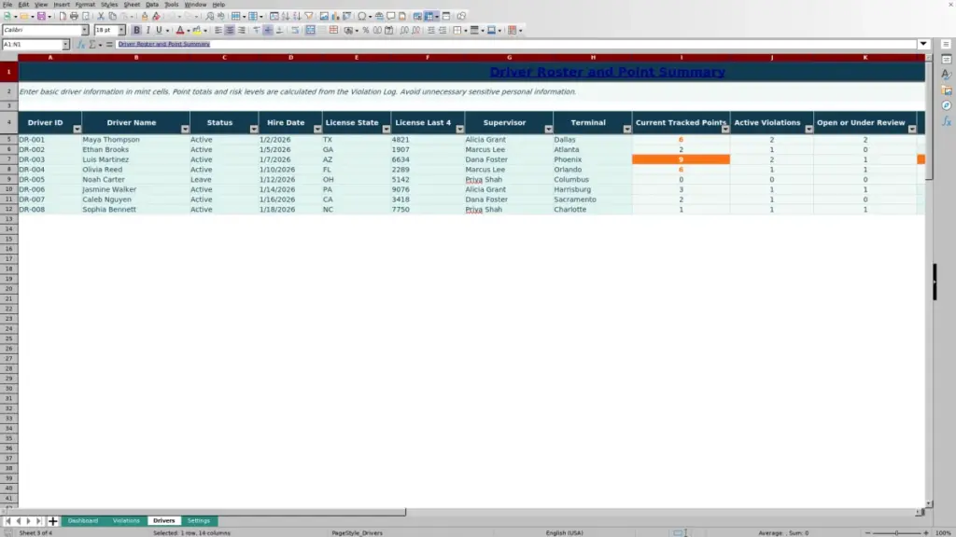This screenshot has width=956, height=537.
Task: Select row 7 header
Action: click(x=8, y=159)
